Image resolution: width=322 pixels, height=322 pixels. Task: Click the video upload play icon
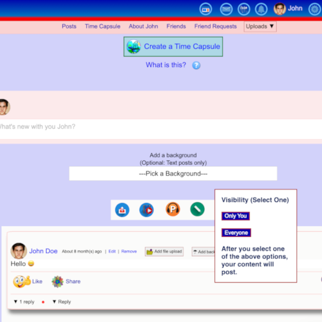coord(147,210)
